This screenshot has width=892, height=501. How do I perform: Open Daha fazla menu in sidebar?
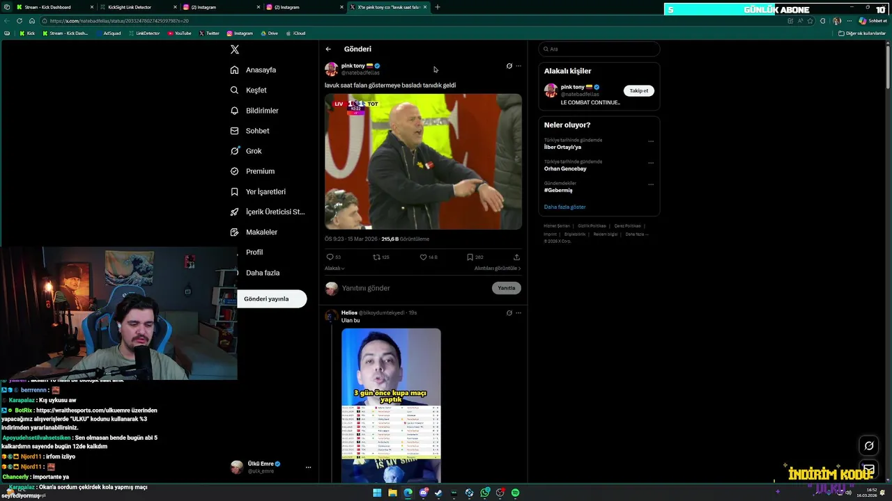tap(256, 273)
